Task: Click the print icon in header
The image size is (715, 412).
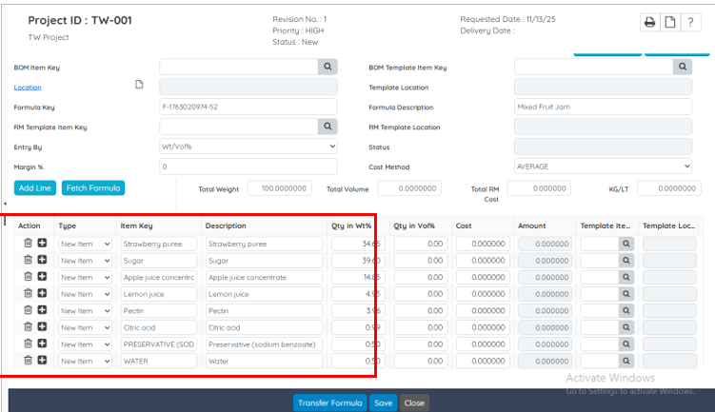Action: tap(650, 22)
